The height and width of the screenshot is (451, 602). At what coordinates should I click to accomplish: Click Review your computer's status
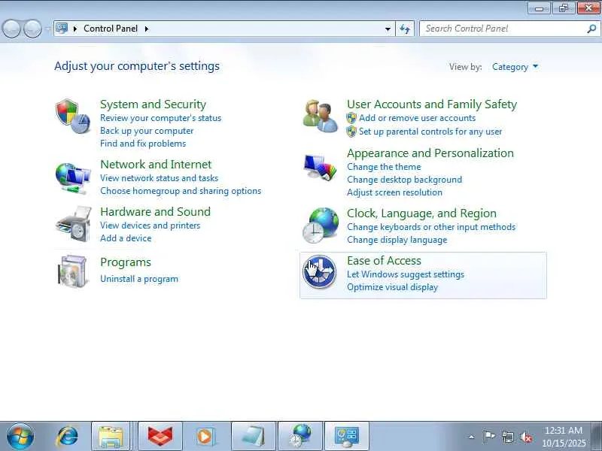[x=160, y=118]
